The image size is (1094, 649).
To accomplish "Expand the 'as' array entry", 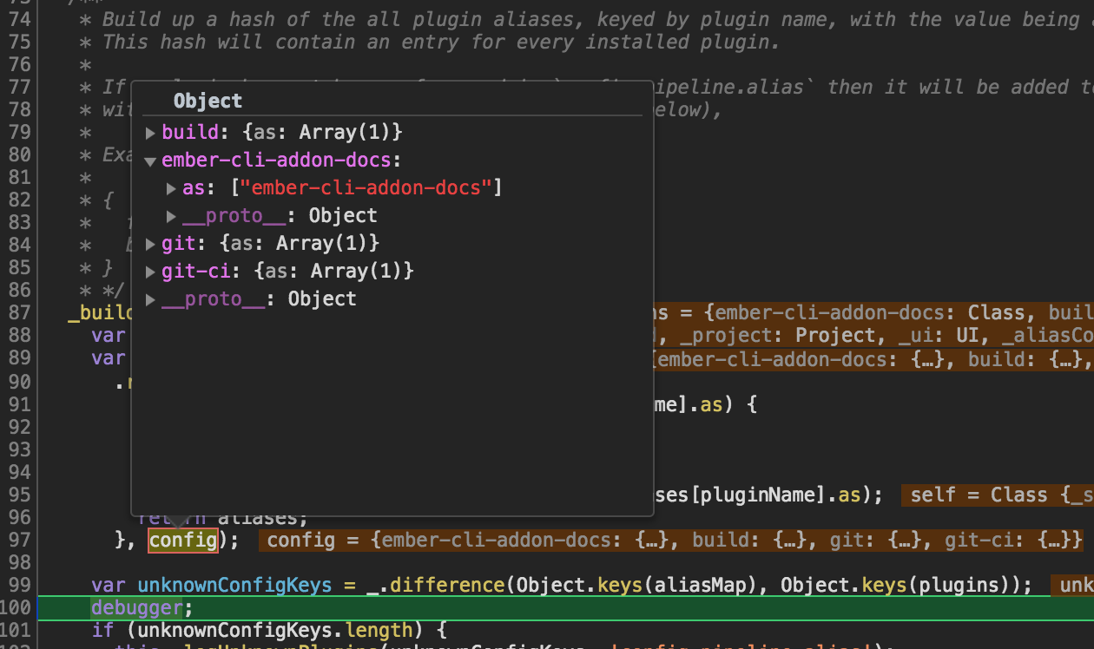I will point(171,188).
